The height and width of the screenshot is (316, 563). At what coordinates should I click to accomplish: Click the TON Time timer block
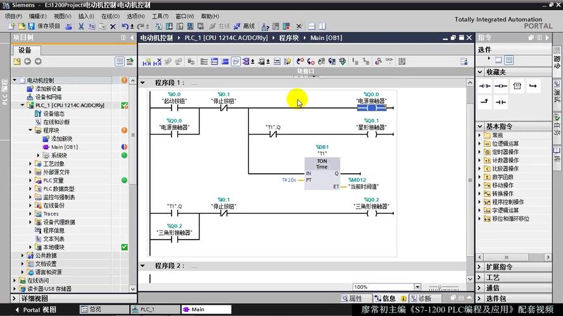tap(322, 173)
